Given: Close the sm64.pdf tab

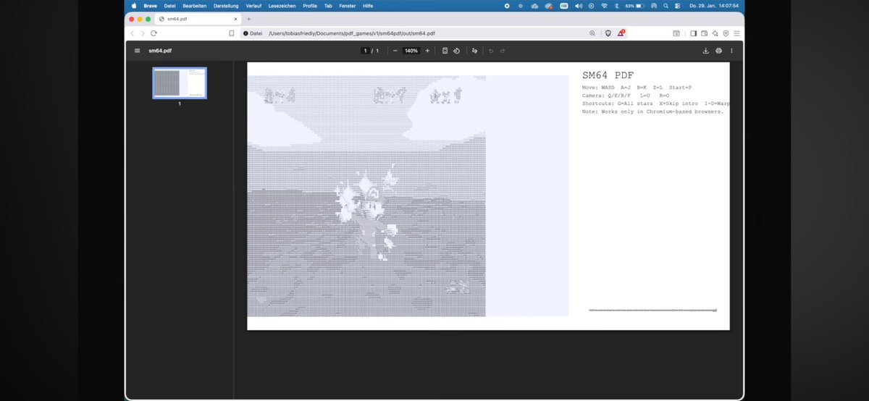Looking at the screenshot, I should [x=235, y=19].
